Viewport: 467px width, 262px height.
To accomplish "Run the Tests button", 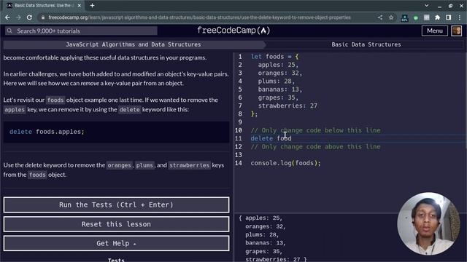I will [117, 205].
